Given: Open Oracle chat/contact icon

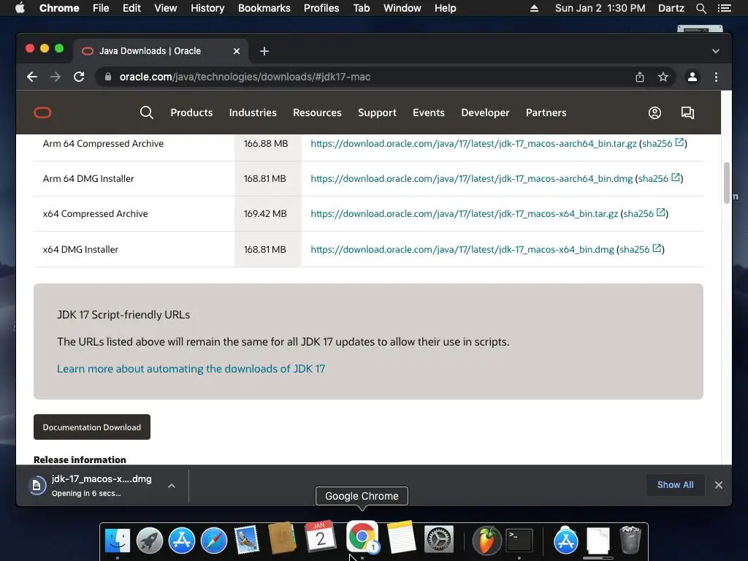Looking at the screenshot, I should [687, 112].
